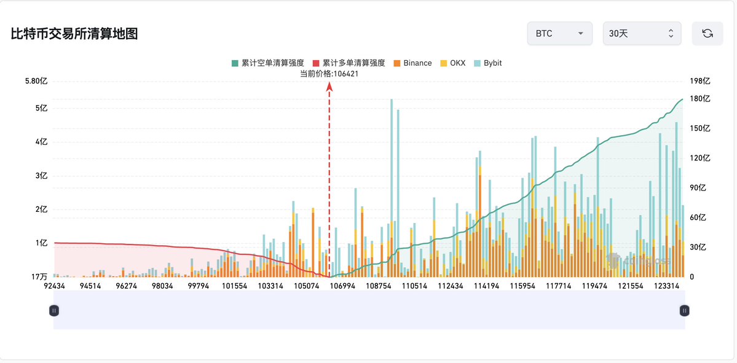Click the refresh chart data icon
The height and width of the screenshot is (363, 737).
click(707, 34)
